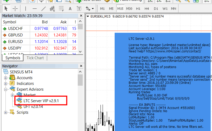212x131 pixels.
Task: Select the Equidistant Channel tool
Action: coord(52,9)
